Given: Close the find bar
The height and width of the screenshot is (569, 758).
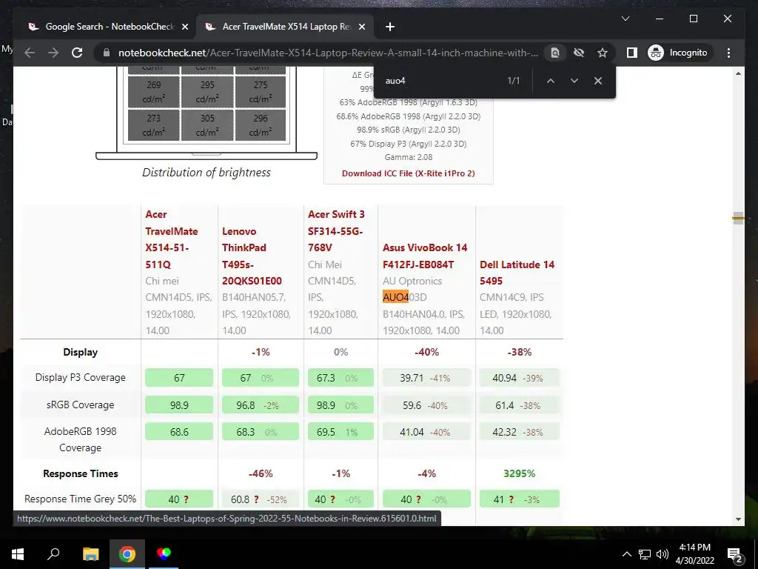Looking at the screenshot, I should [598, 81].
